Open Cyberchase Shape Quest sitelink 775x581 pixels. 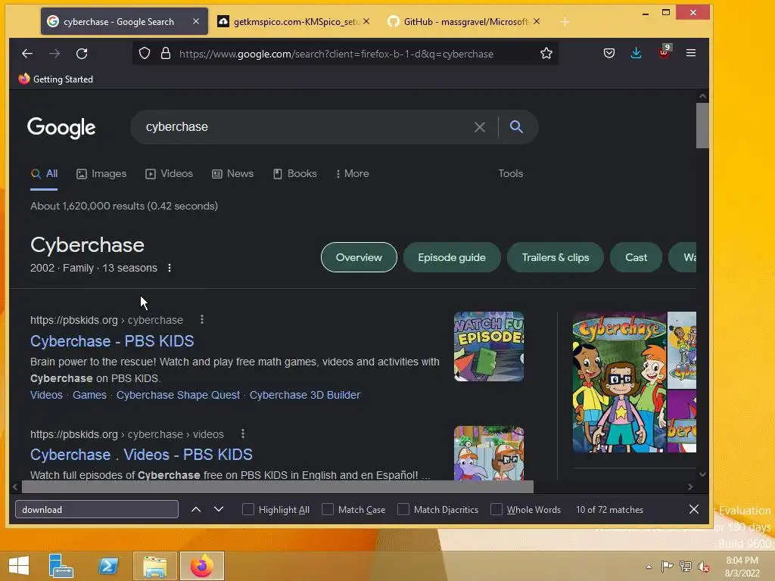(x=178, y=395)
